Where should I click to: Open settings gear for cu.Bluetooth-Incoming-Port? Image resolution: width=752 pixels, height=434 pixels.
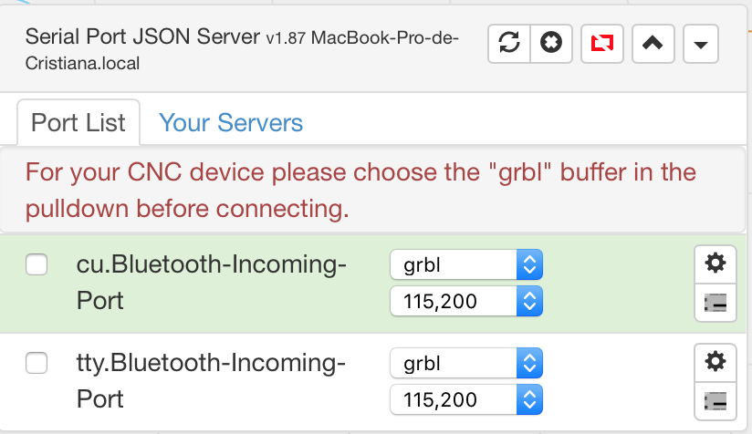point(715,263)
